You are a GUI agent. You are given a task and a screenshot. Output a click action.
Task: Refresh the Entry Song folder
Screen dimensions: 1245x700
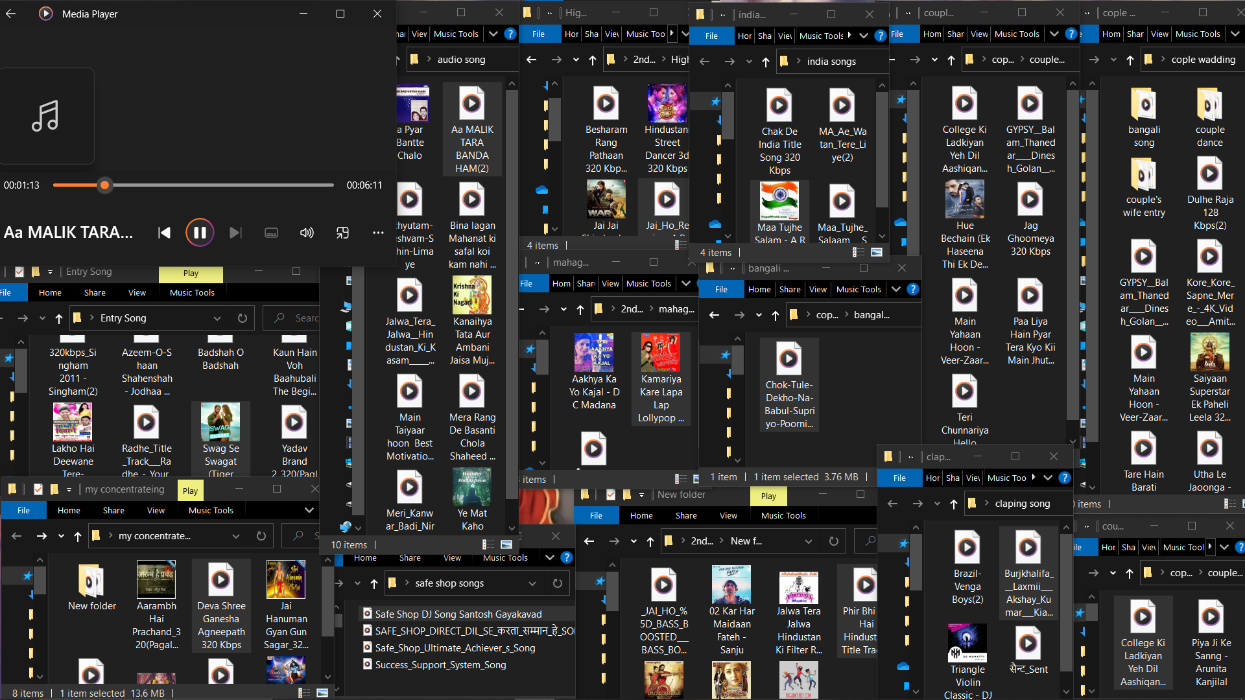click(x=243, y=318)
